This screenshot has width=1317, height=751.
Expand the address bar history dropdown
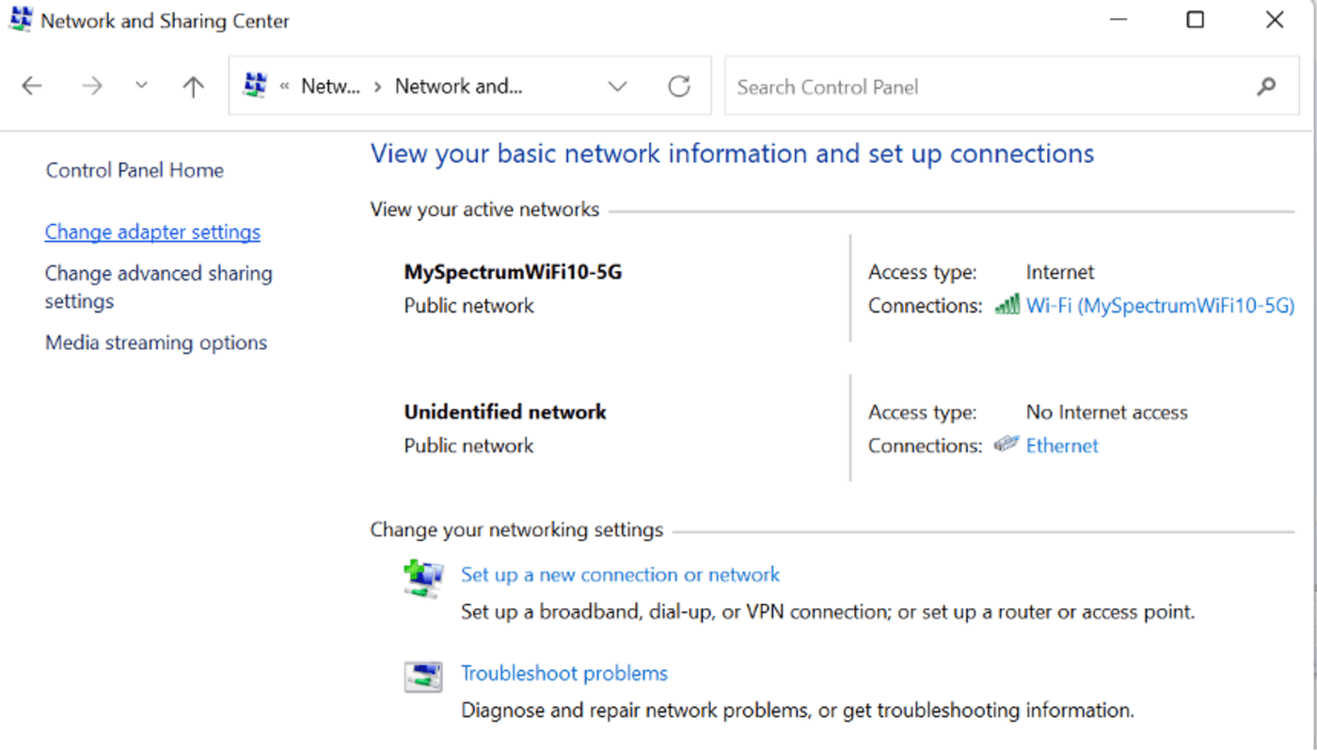click(x=617, y=87)
